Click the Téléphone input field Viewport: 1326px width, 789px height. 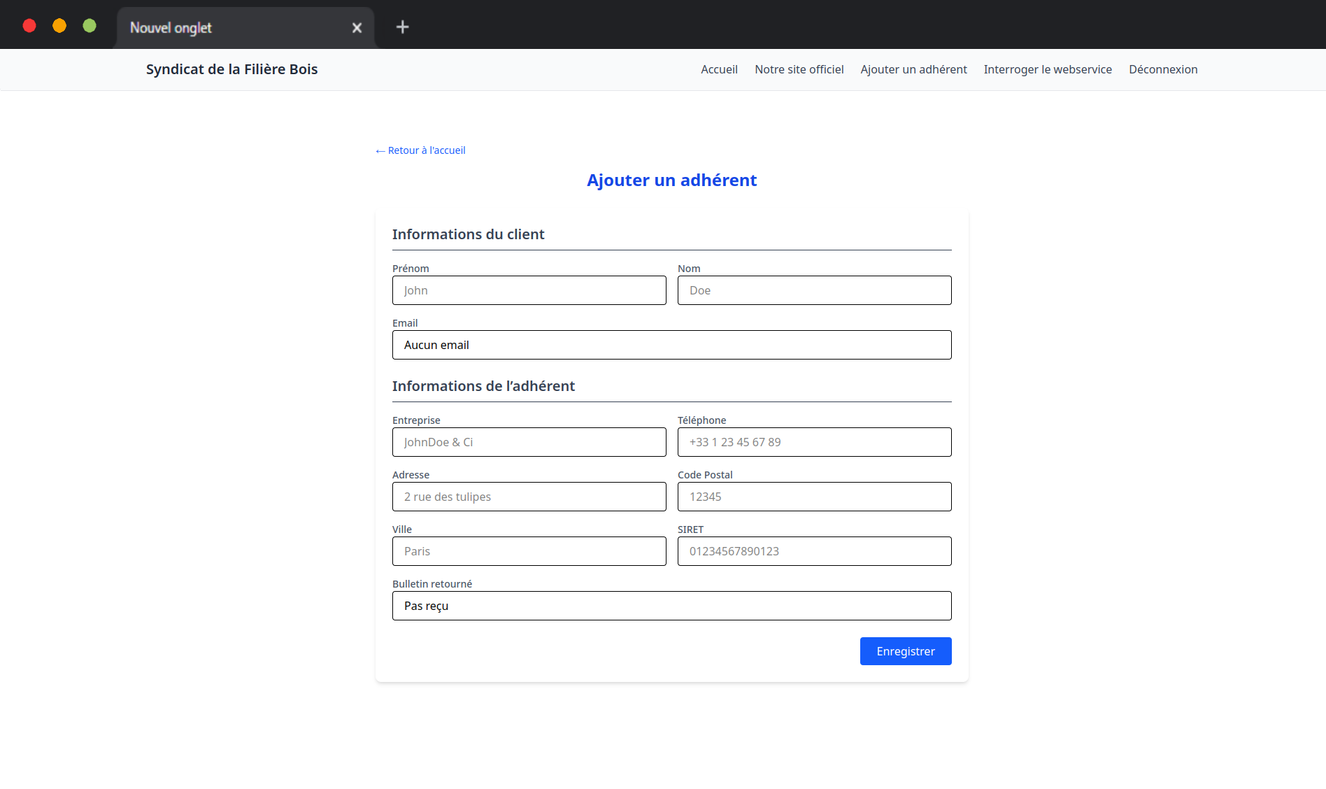tap(814, 442)
